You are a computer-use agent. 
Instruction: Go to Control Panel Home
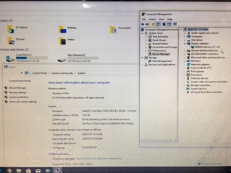tap(20, 81)
